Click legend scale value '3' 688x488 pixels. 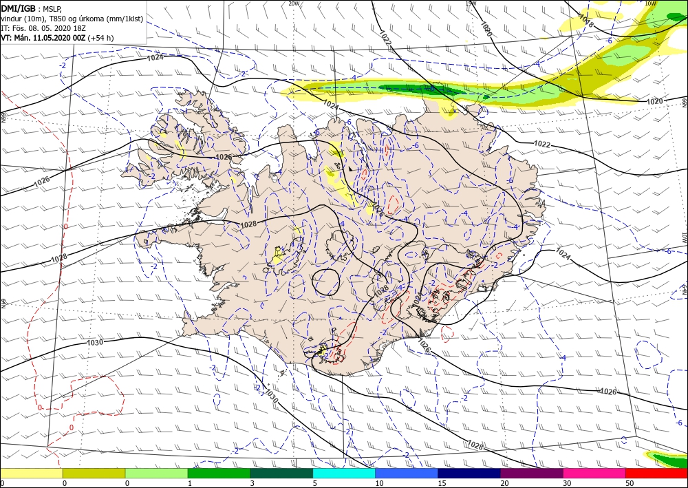[x=252, y=483]
